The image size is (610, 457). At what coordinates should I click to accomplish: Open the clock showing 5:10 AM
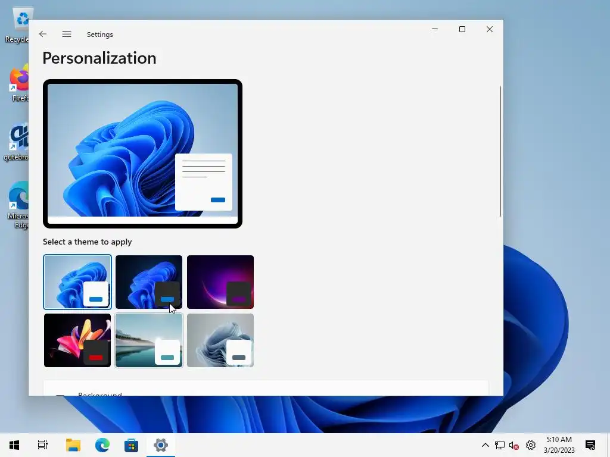559,445
